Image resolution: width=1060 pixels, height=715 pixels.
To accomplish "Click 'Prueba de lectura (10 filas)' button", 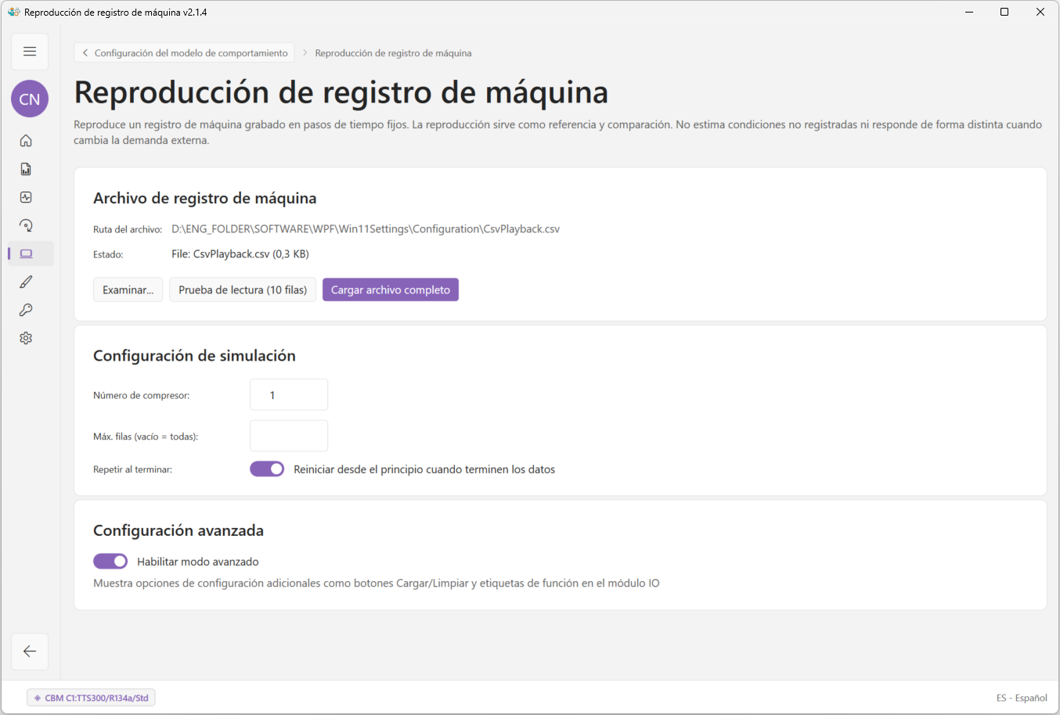I will click(243, 289).
